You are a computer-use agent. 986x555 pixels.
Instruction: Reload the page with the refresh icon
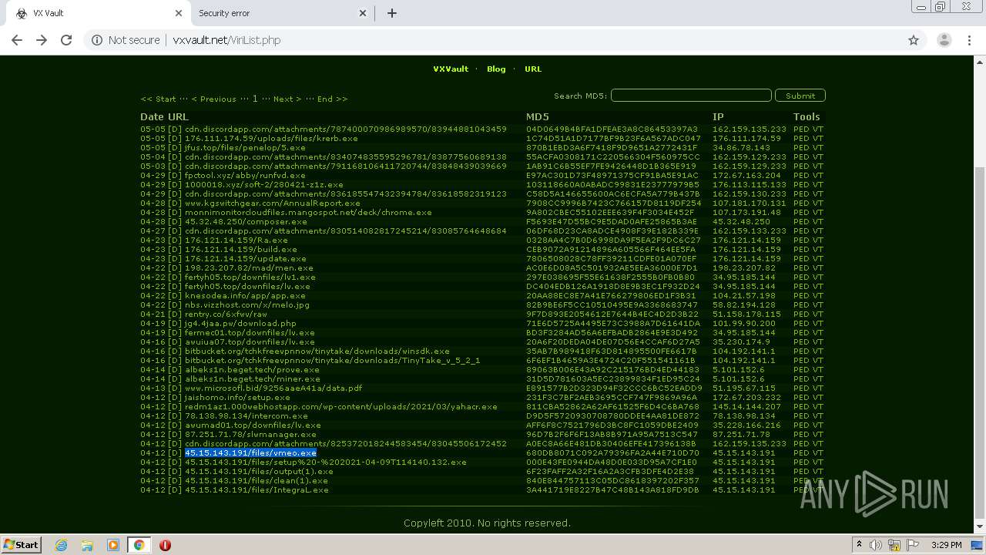[x=66, y=40]
